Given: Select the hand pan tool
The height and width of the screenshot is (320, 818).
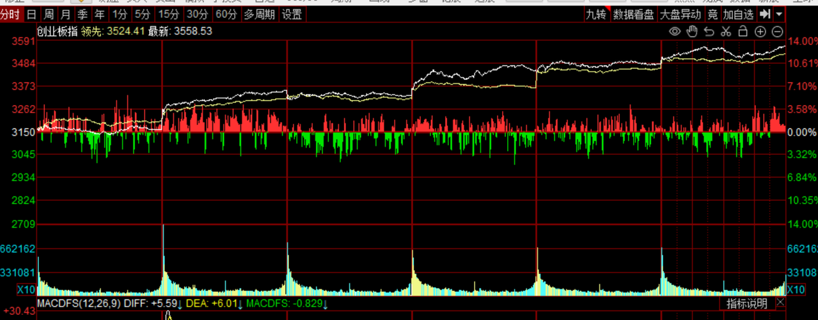Looking at the screenshot, I should 692,31.
